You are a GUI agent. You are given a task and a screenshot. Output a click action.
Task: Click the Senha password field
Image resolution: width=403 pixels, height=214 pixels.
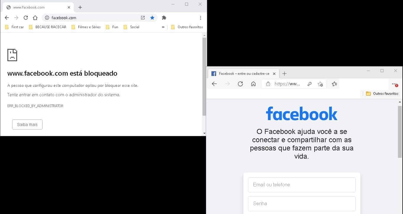click(x=302, y=204)
